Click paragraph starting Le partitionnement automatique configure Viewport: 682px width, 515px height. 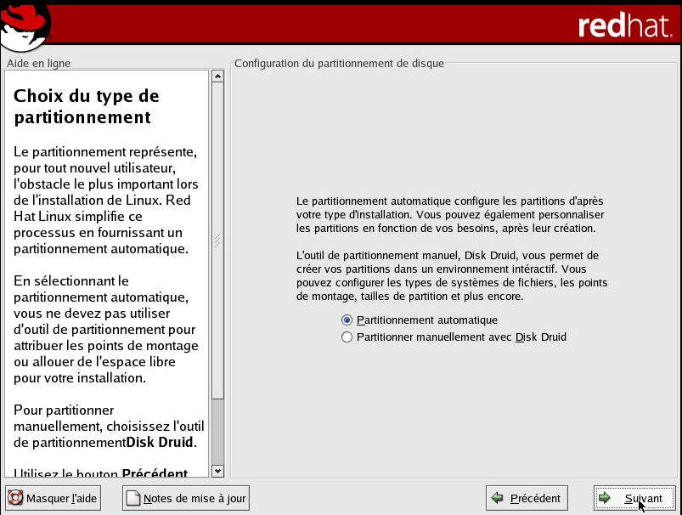450,215
